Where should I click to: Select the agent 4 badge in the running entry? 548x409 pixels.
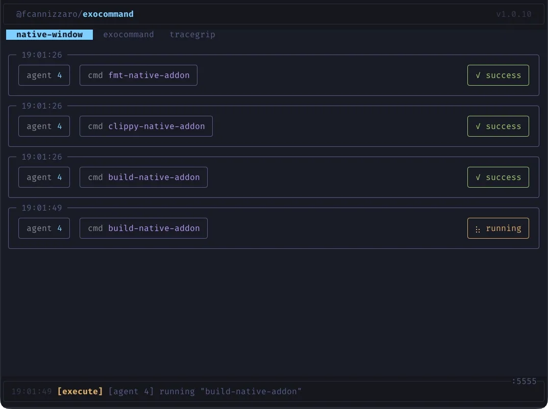[44, 228]
